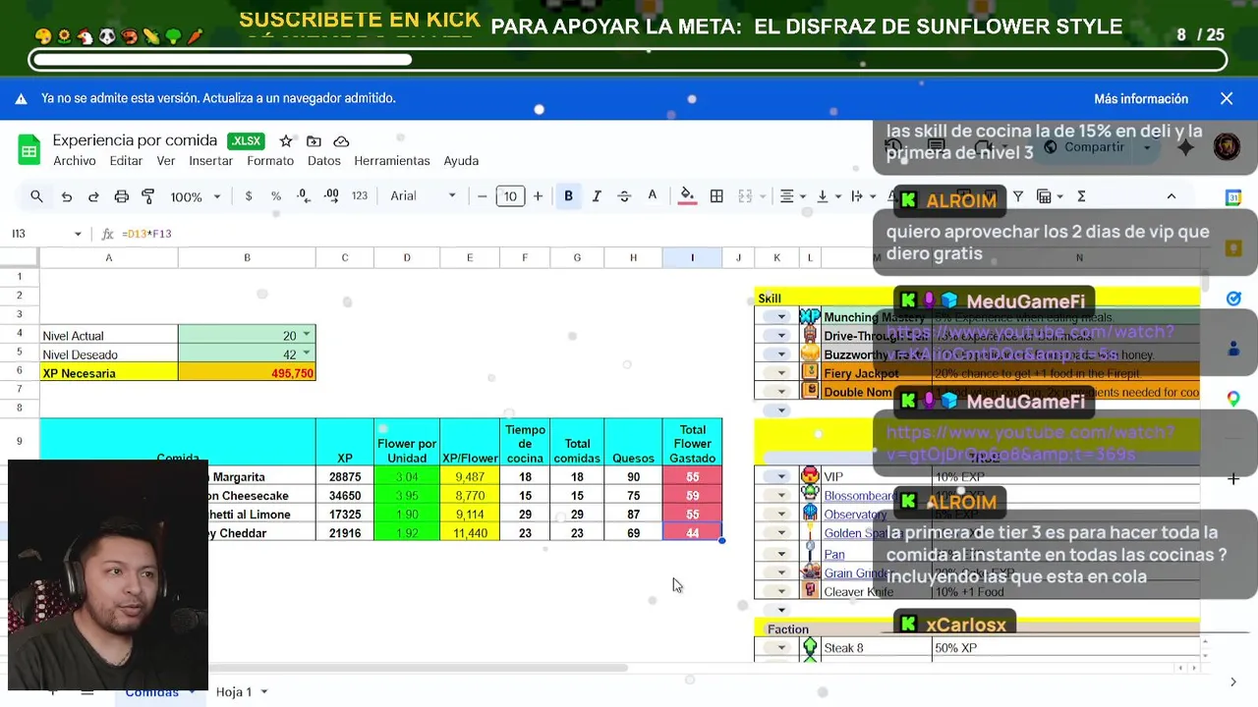Activate the paint format tool
The width and height of the screenshot is (1258, 707).
click(x=148, y=196)
